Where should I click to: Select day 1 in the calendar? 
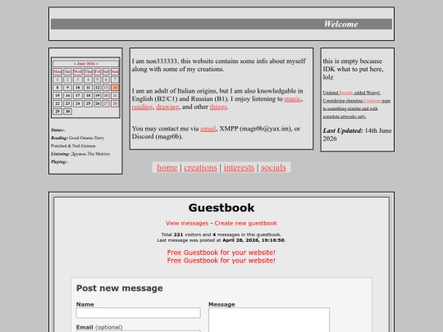tap(57, 80)
